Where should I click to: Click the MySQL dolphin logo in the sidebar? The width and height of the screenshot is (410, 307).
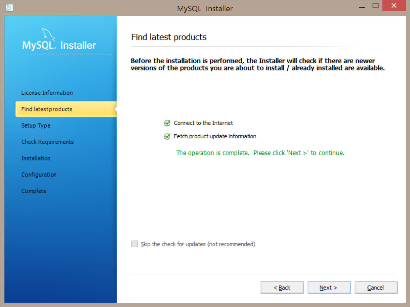pyautogui.click(x=48, y=34)
